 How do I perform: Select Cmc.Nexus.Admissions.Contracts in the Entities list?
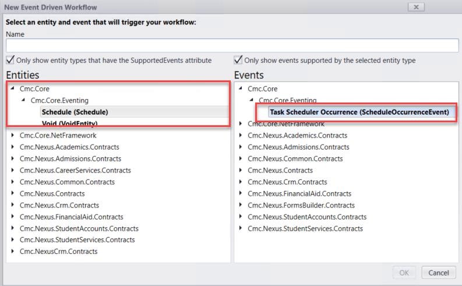pos(70,158)
